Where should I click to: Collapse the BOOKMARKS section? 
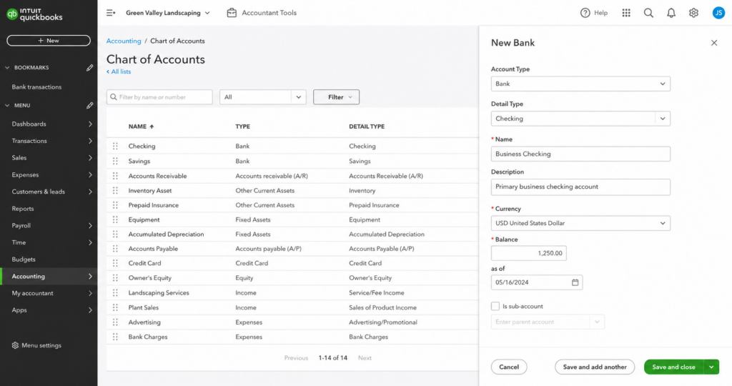7,68
